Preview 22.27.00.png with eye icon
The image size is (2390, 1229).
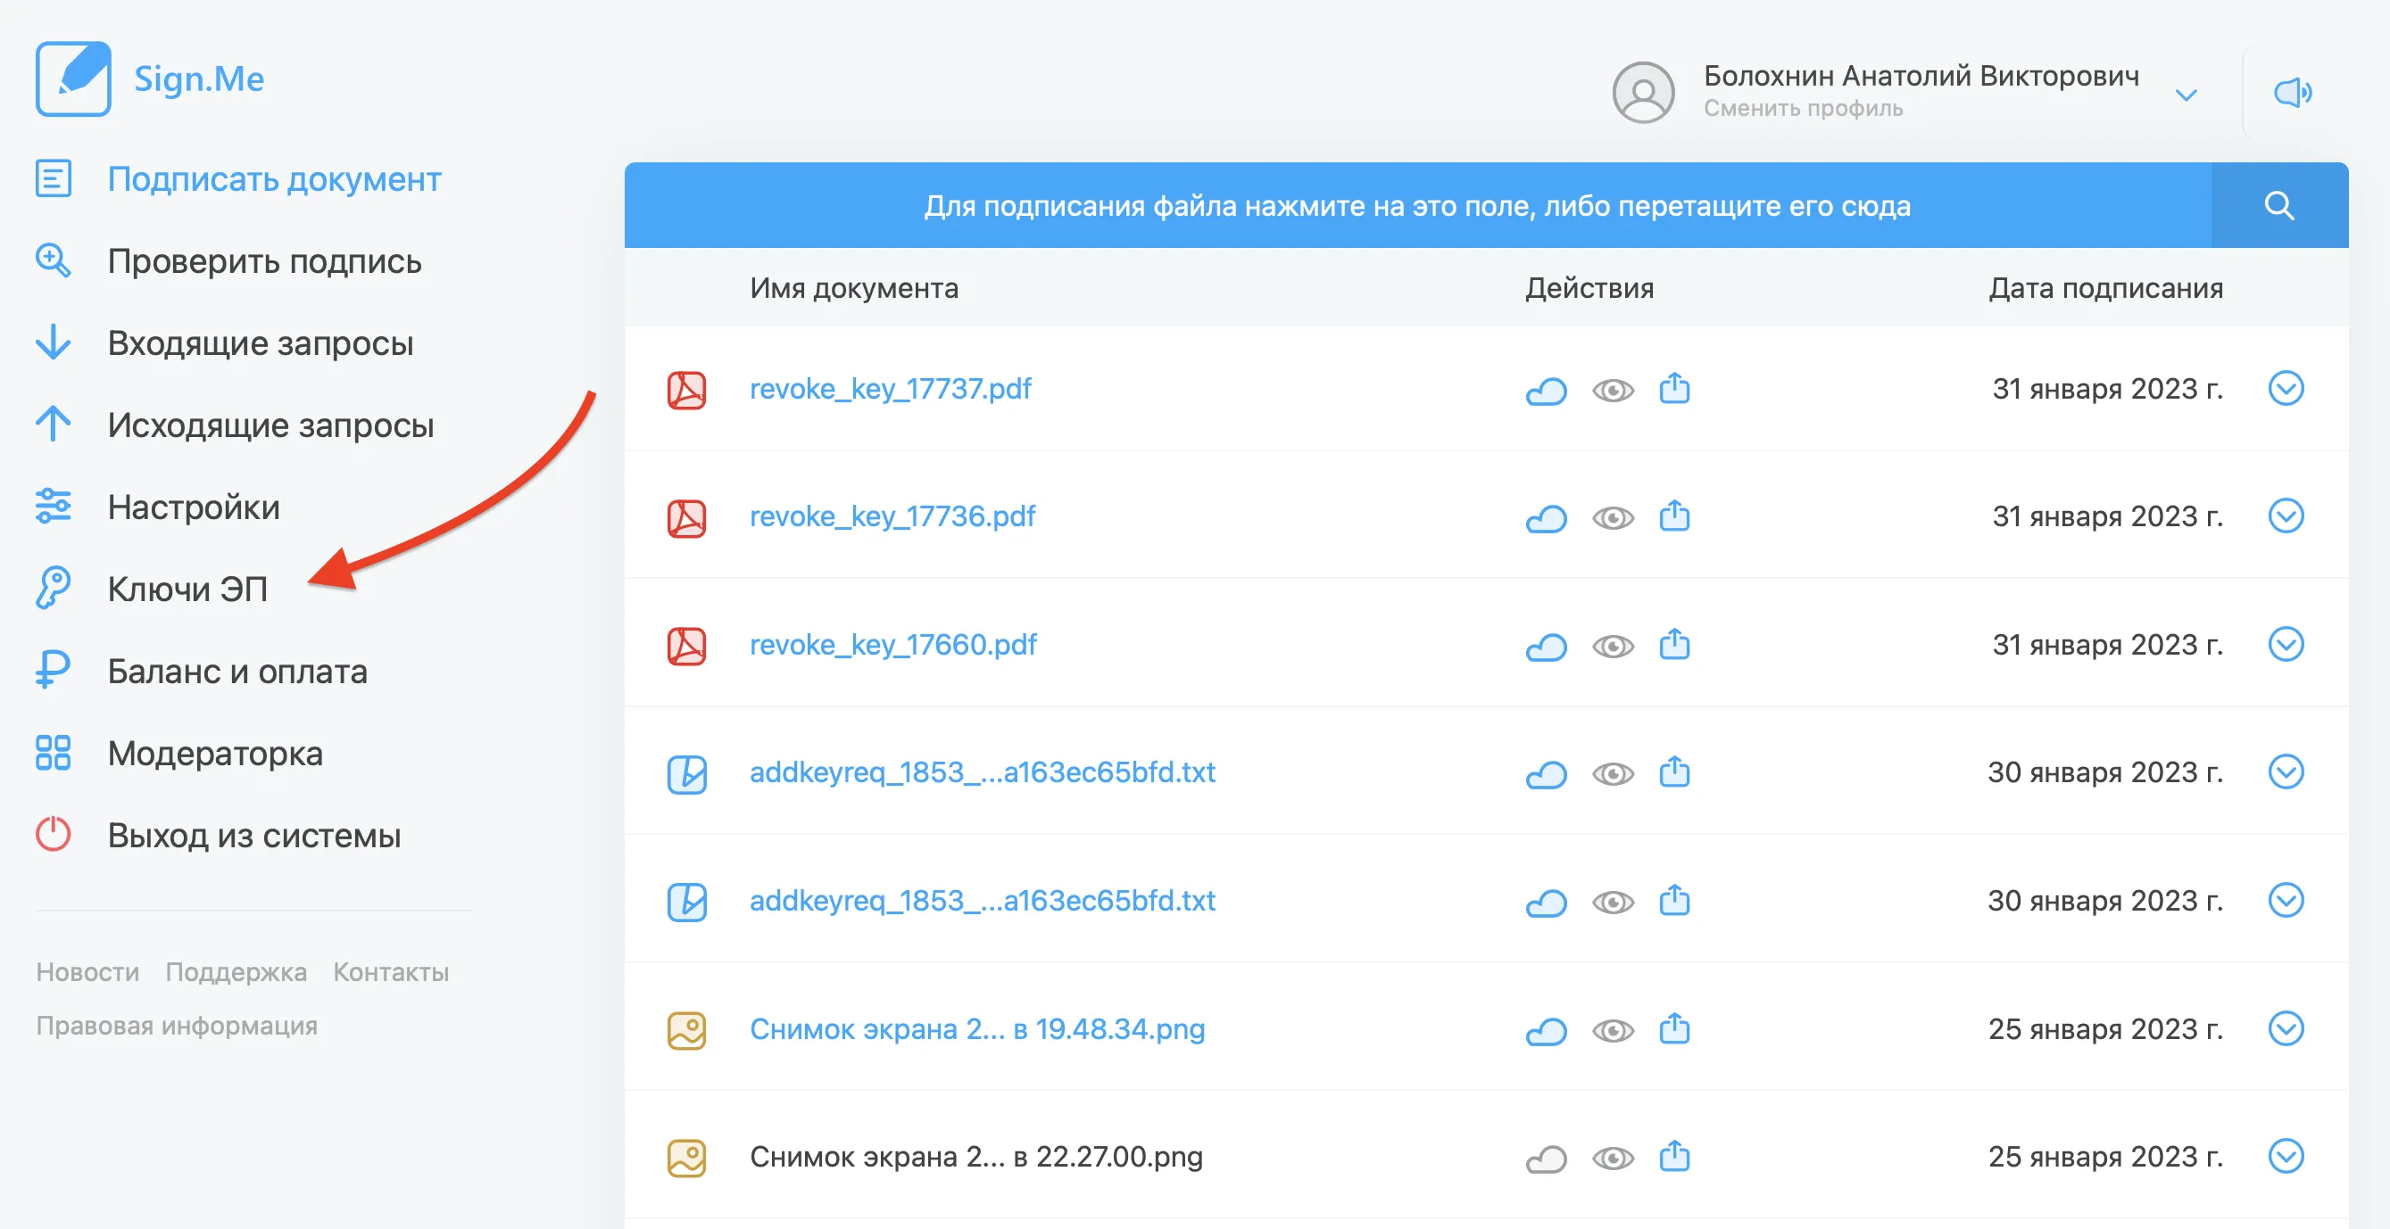pos(1613,1159)
